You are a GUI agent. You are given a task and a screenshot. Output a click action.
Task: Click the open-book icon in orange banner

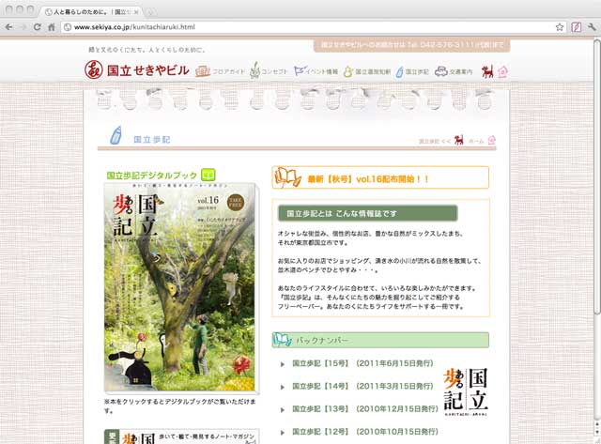(287, 177)
